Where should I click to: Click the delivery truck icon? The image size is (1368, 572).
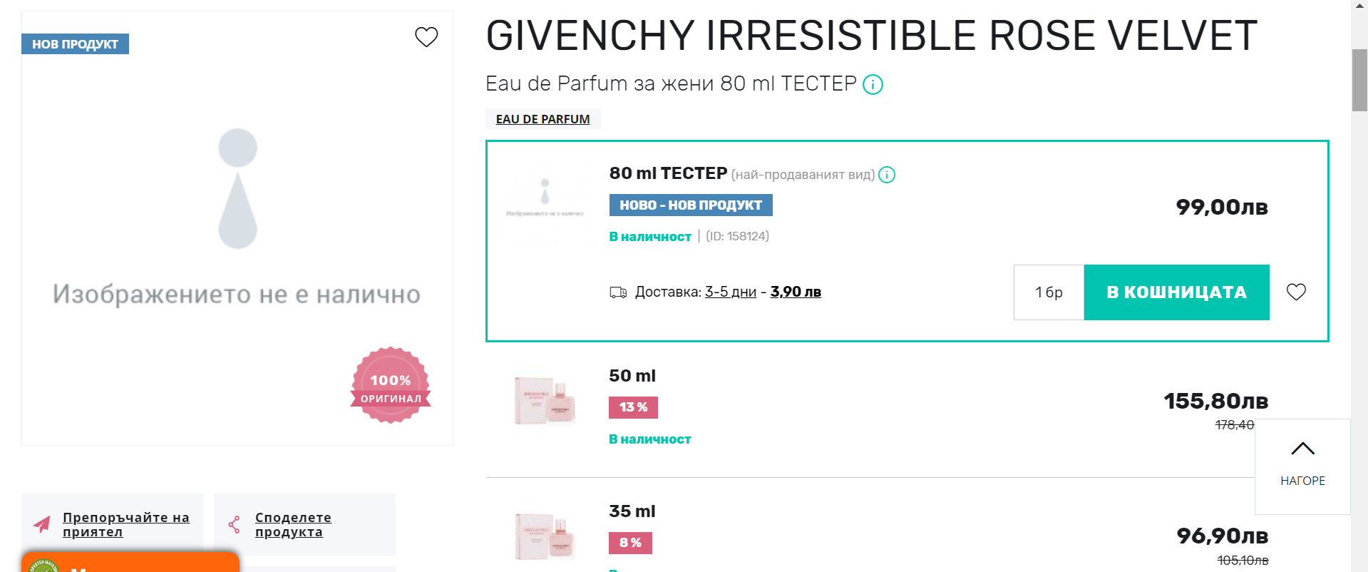tap(618, 292)
